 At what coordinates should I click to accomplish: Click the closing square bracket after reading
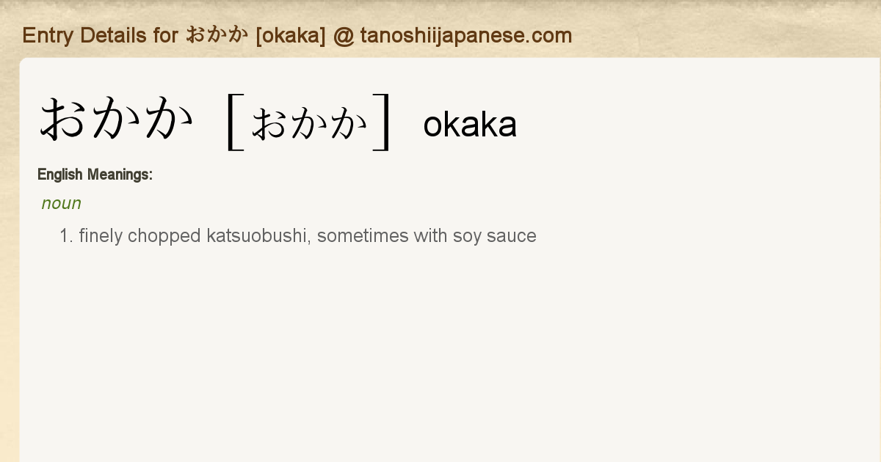coord(382,122)
